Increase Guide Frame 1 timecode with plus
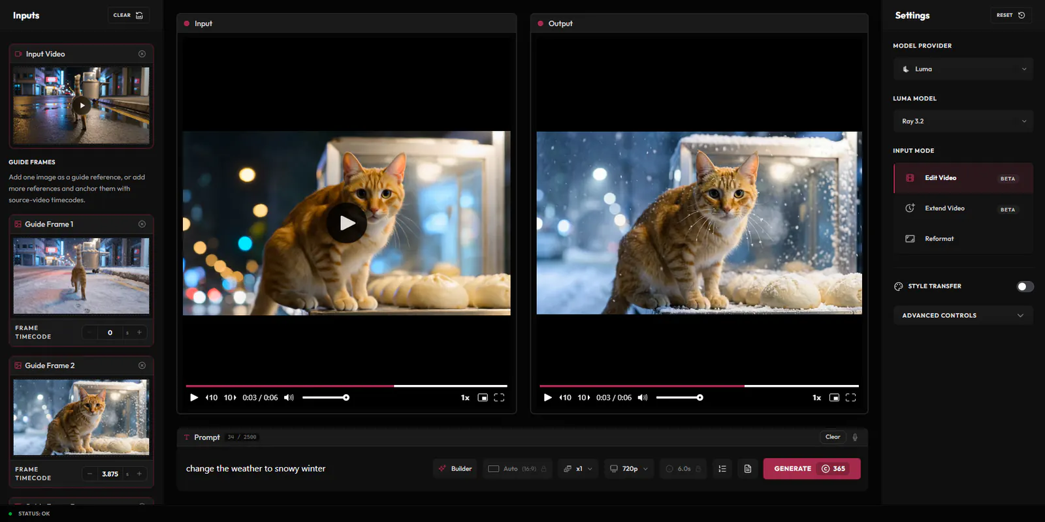This screenshot has width=1045, height=522. point(139,333)
